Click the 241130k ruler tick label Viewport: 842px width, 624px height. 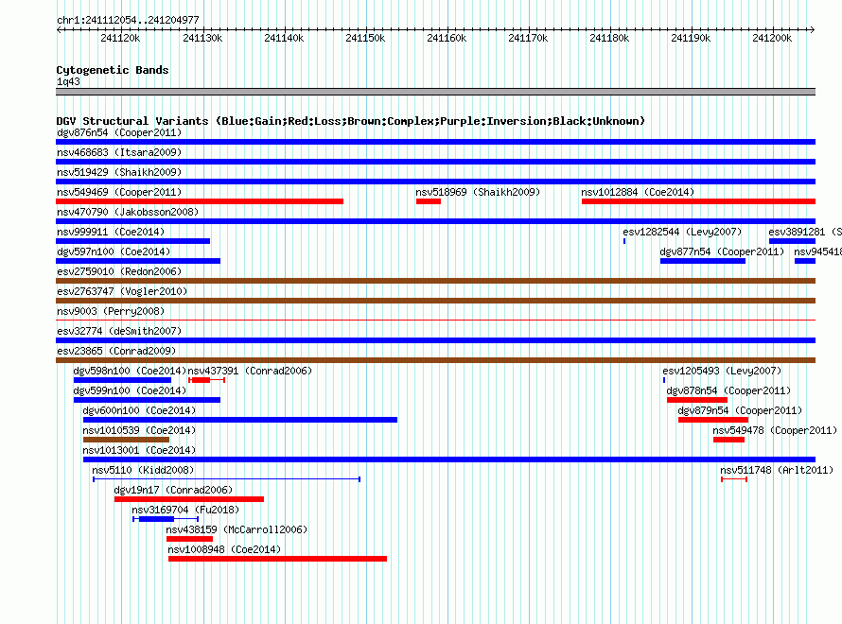[x=202, y=38]
